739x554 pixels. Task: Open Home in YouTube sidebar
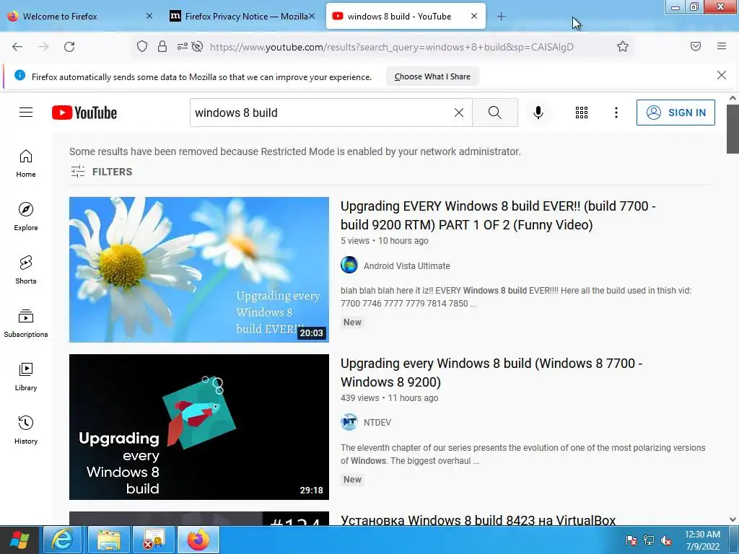coord(26,164)
